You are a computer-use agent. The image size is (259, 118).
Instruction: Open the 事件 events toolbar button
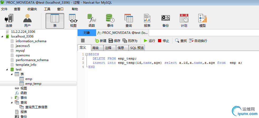[110, 21]
